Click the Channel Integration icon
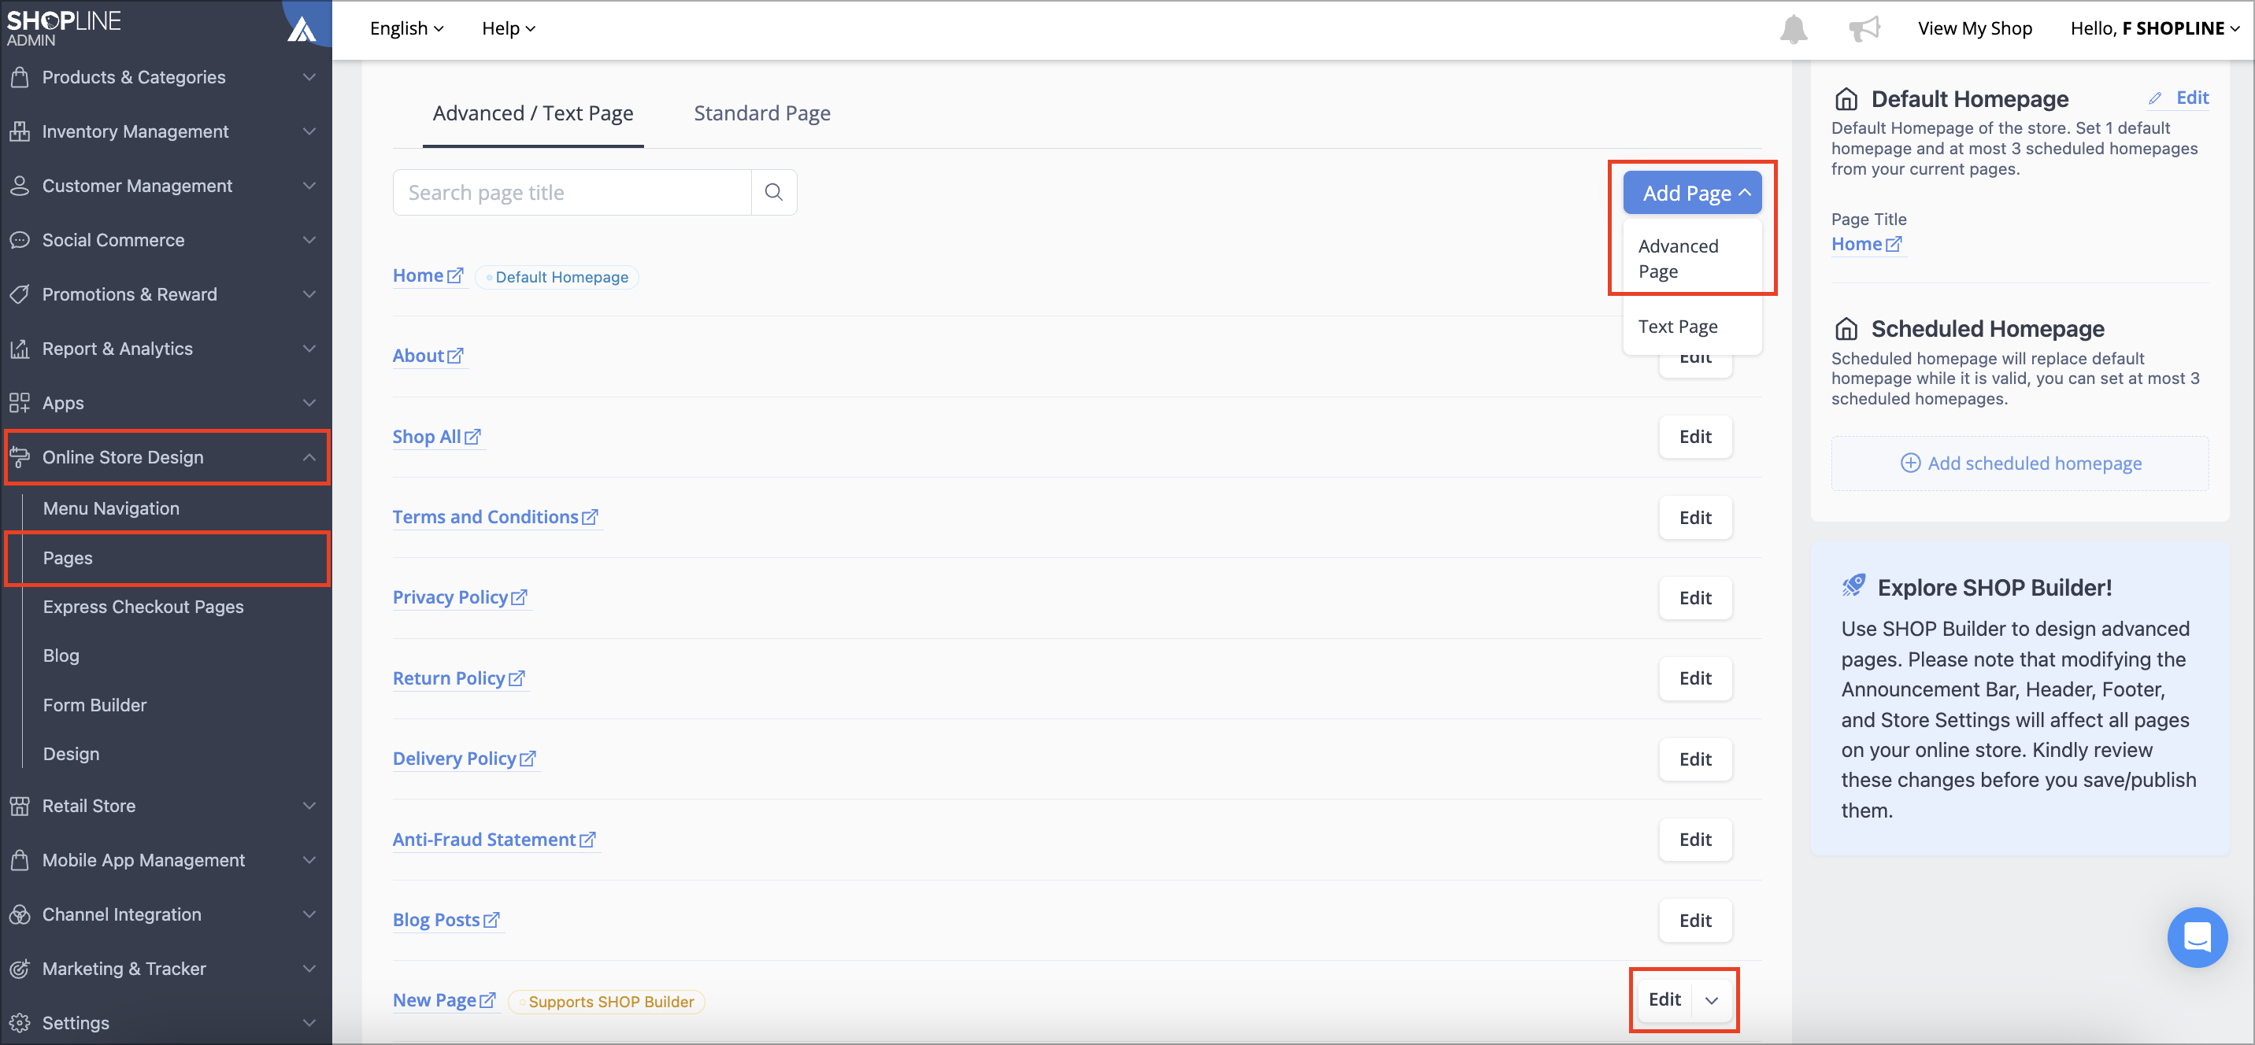This screenshot has width=2255, height=1045. [x=19, y=914]
